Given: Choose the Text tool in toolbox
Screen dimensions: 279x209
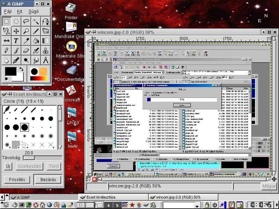Looking at the screenshot, I should [16, 41].
